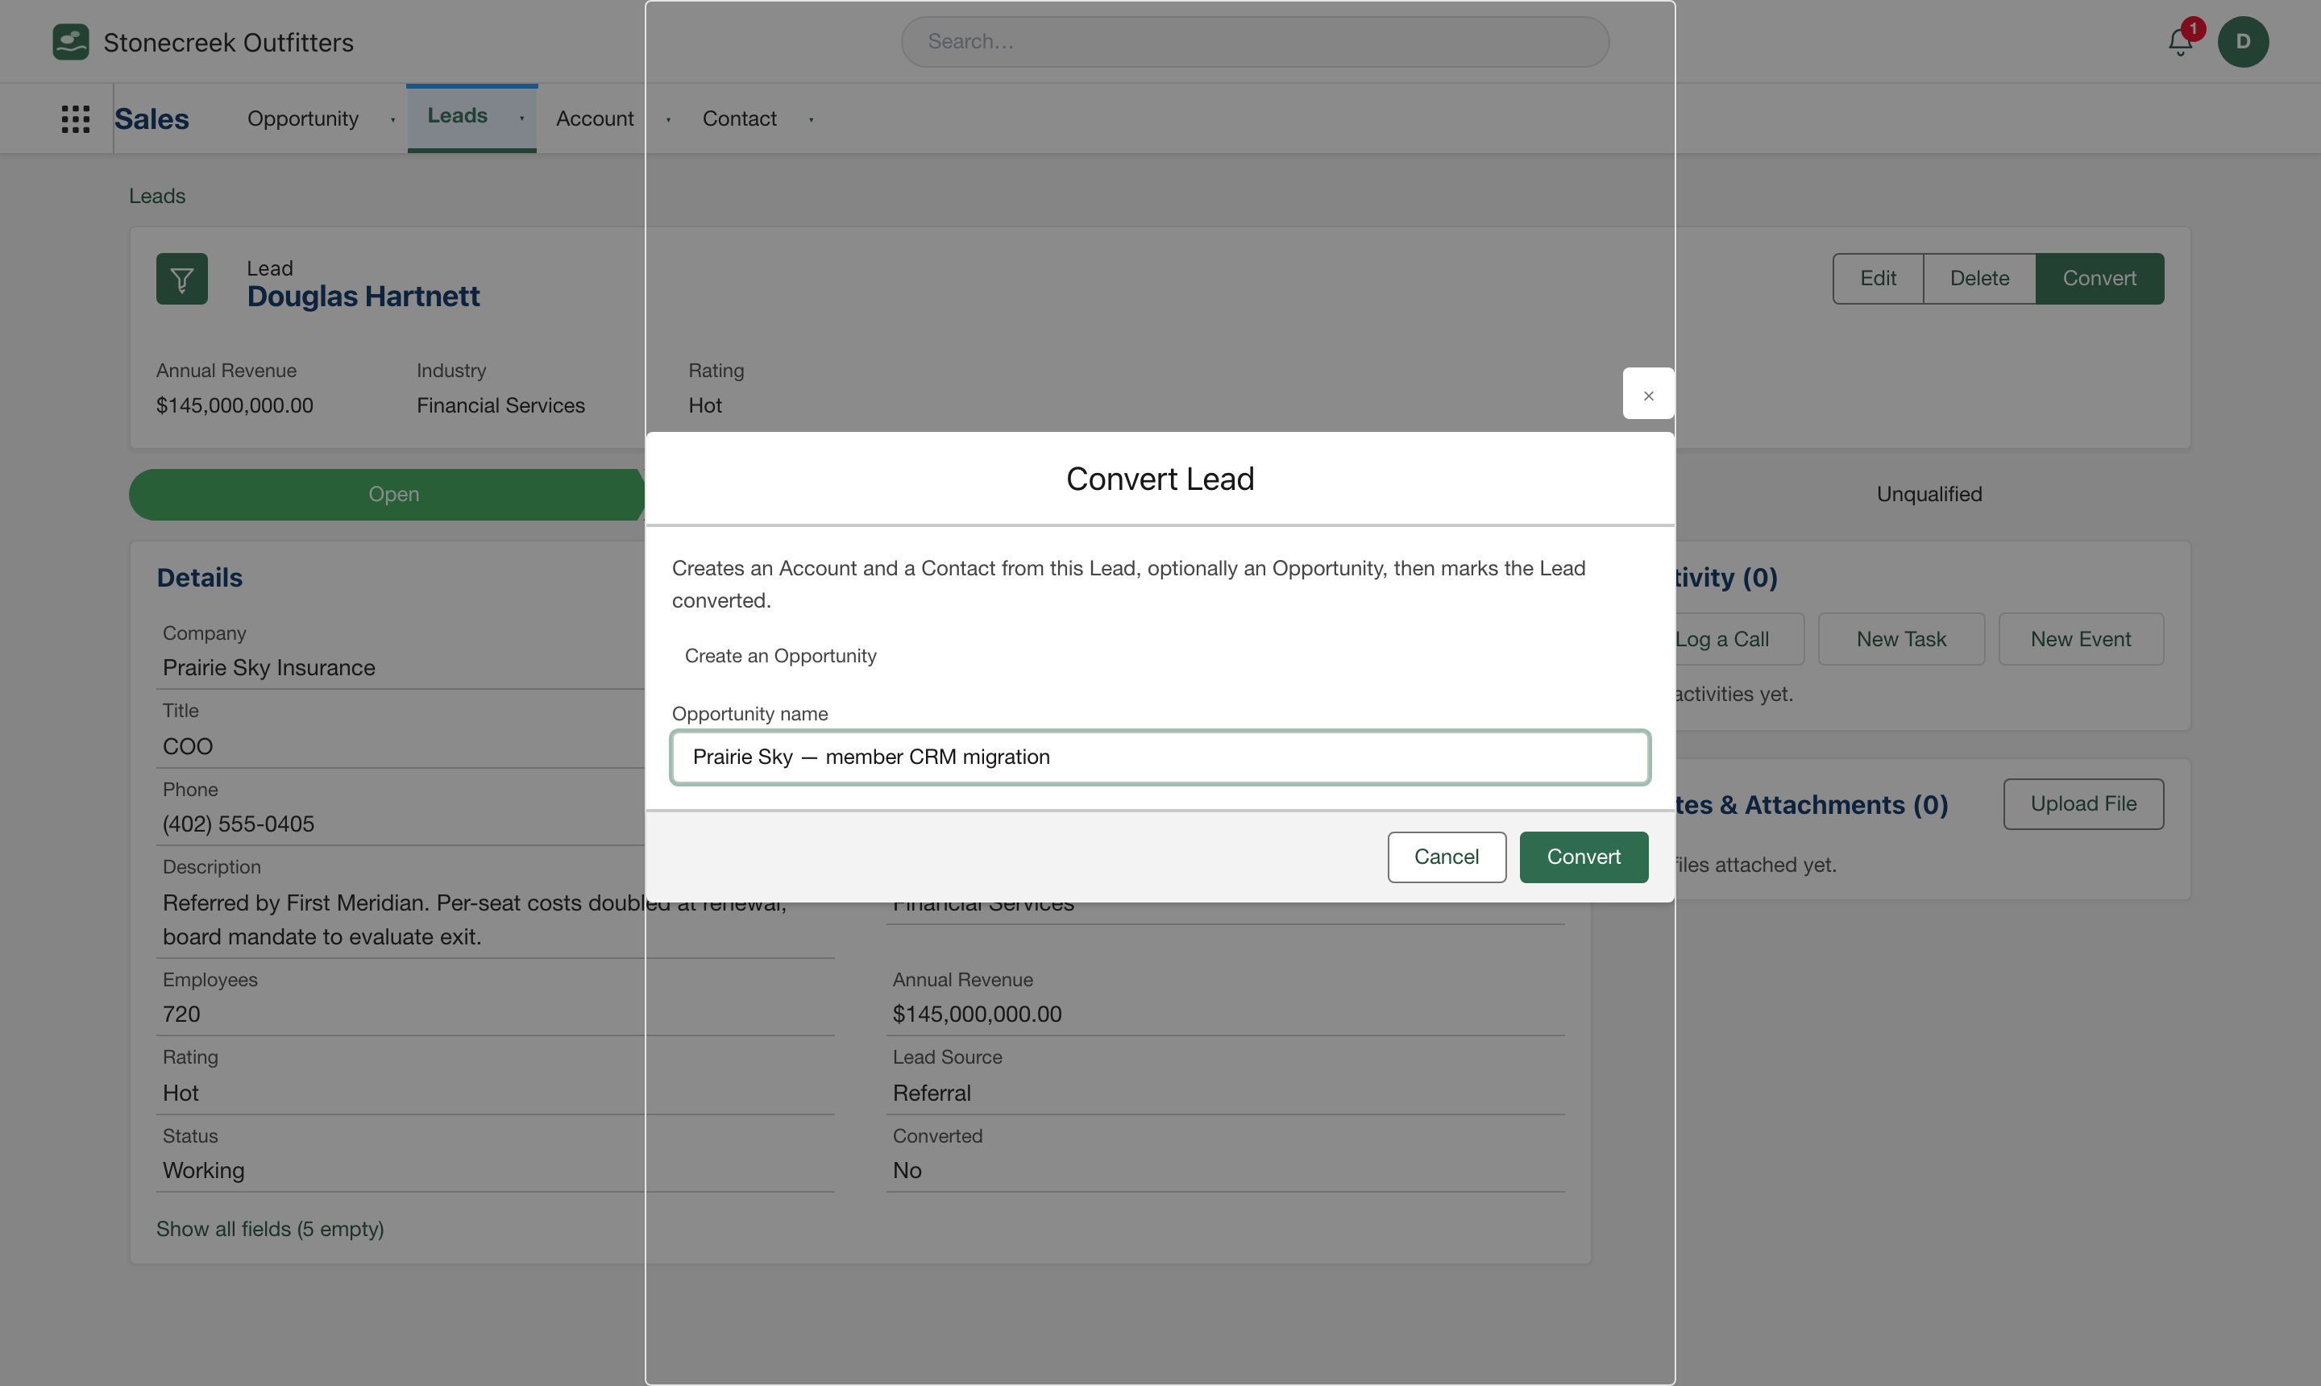Select the Open stage in the status path
Image resolution: width=2321 pixels, height=1386 pixels.
tap(393, 494)
